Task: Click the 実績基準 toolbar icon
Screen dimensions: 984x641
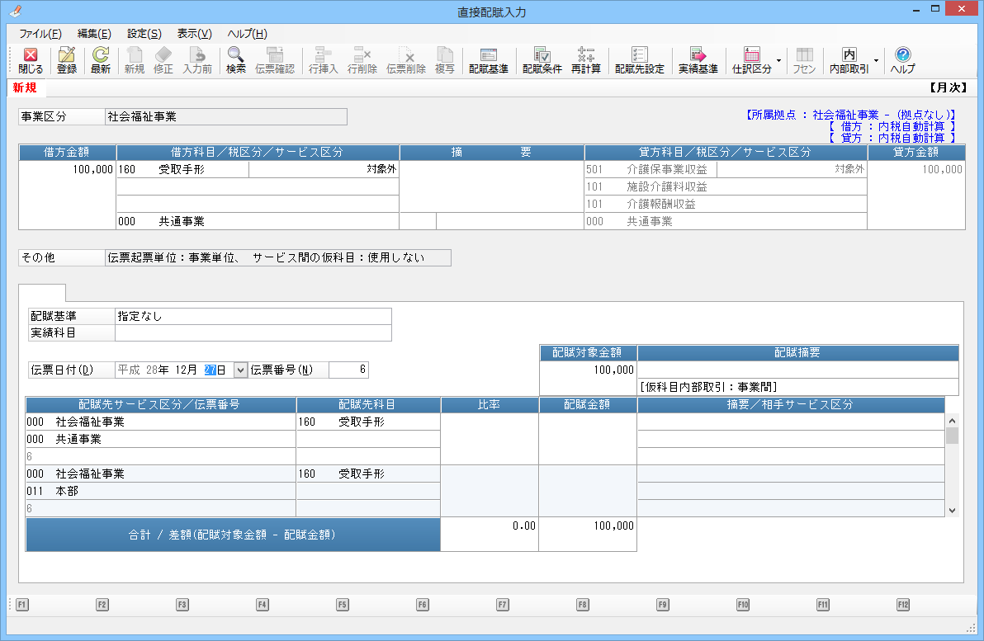Action: 698,60
